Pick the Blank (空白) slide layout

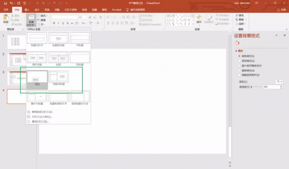click(x=37, y=80)
